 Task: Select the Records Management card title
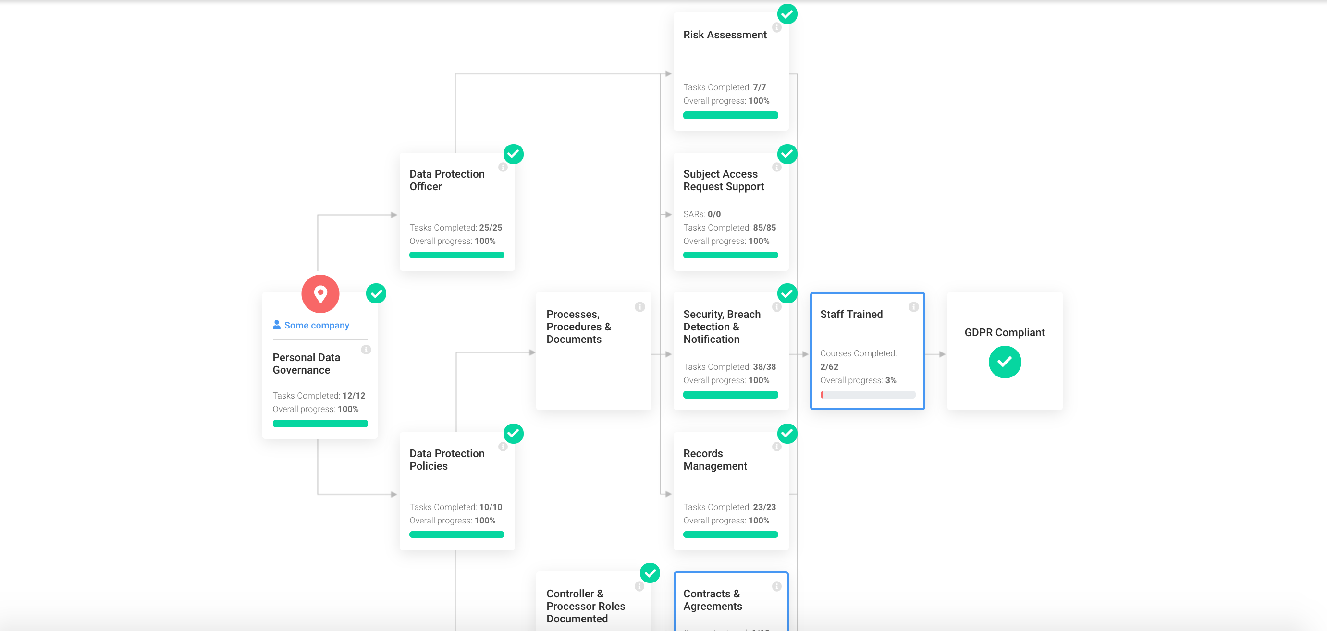coord(714,460)
